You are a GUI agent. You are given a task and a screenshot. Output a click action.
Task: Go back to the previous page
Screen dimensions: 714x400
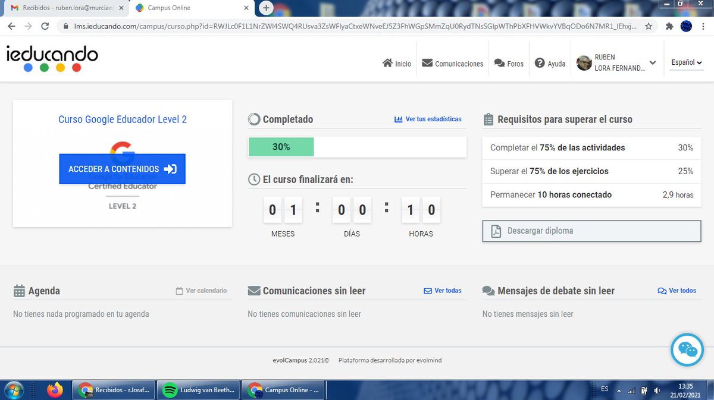tap(11, 26)
